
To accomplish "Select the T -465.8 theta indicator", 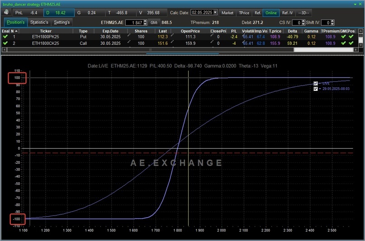I will [121, 13].
